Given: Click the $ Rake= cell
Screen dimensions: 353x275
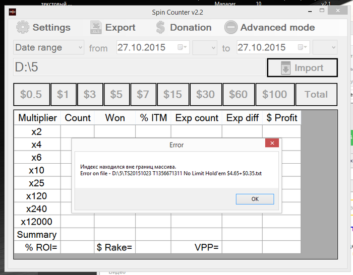Looking at the screenshot, I should tap(114, 247).
